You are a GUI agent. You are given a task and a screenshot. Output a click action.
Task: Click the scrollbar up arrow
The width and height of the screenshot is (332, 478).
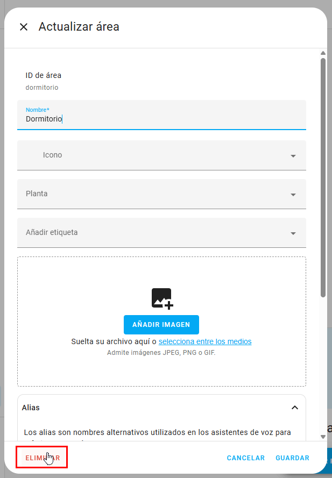coord(323,53)
